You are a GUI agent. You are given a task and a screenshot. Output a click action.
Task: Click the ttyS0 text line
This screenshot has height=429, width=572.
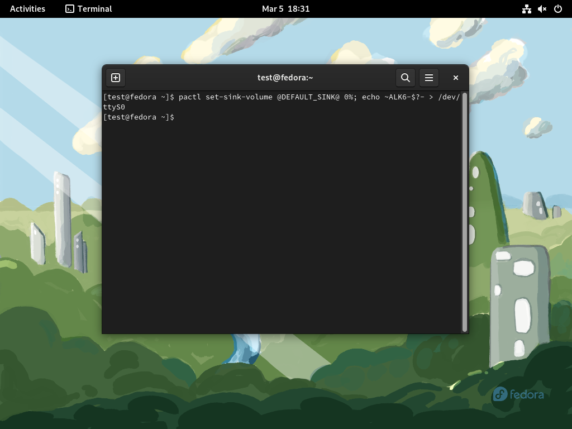tap(114, 107)
